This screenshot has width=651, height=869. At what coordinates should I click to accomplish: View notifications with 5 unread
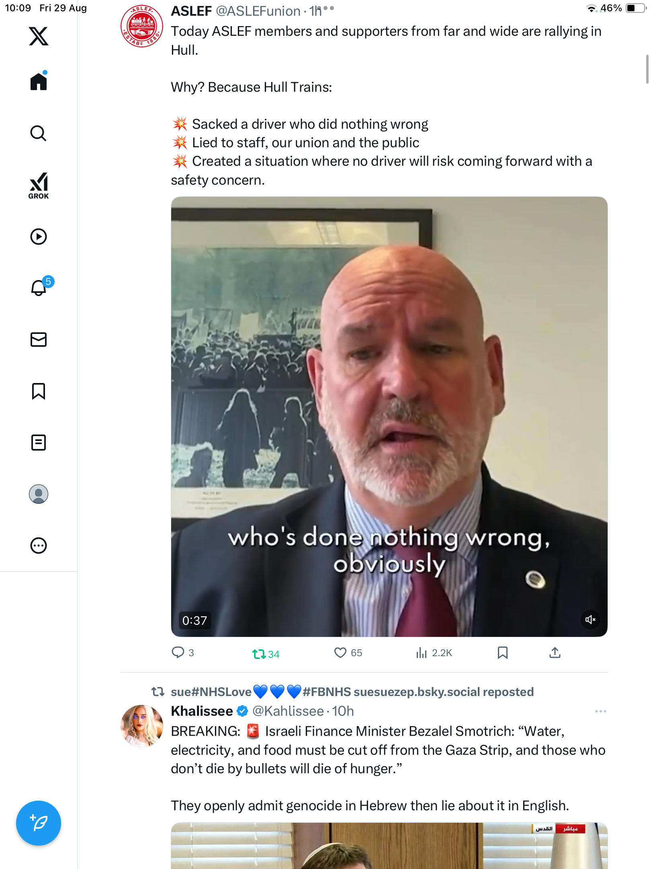(x=39, y=287)
